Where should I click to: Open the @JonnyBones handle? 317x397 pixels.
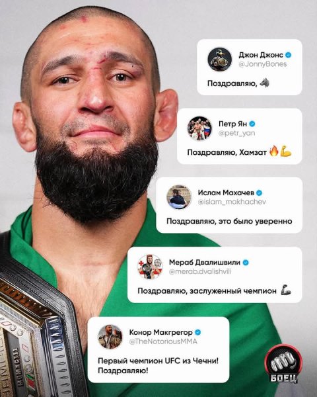(x=263, y=64)
